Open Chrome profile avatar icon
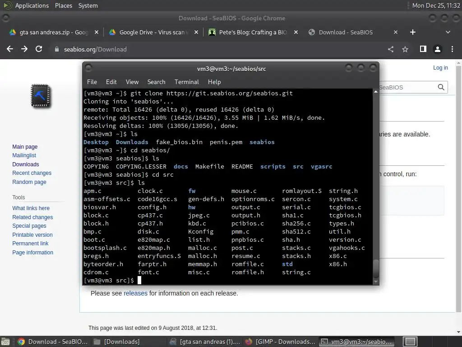This screenshot has height=347, width=462. [438, 49]
